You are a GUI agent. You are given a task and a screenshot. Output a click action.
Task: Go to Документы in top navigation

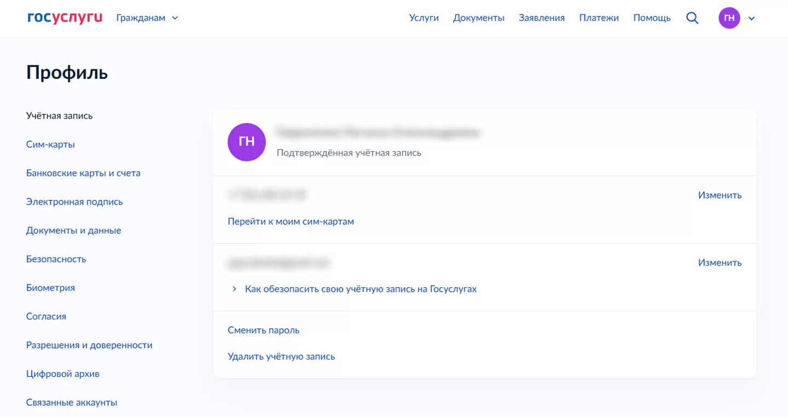(479, 18)
